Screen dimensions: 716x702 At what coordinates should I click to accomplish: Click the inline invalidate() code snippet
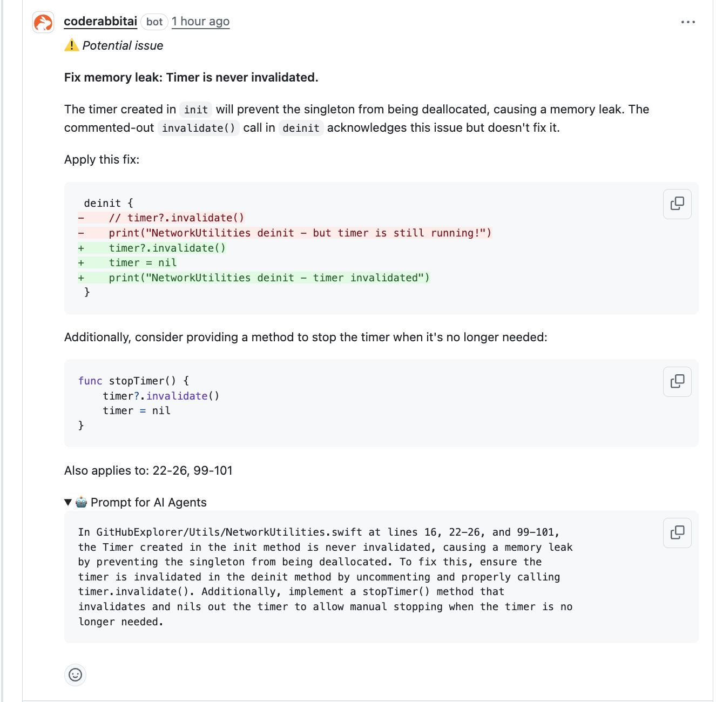point(199,128)
